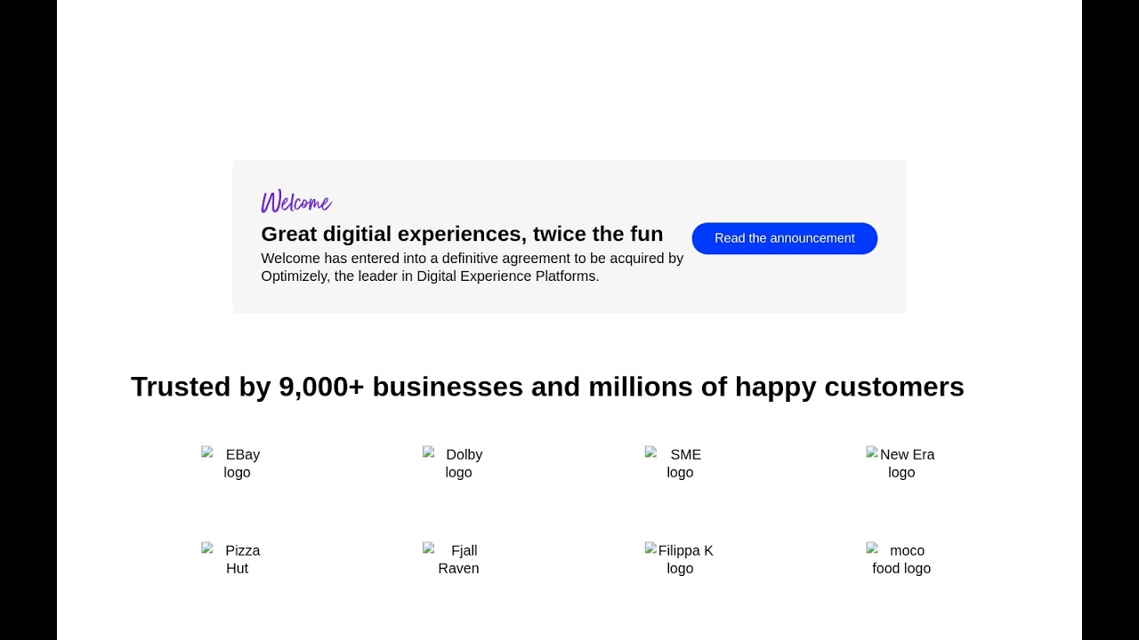1139x640 pixels.
Task: Open the EBay logo image
Action: [237, 463]
